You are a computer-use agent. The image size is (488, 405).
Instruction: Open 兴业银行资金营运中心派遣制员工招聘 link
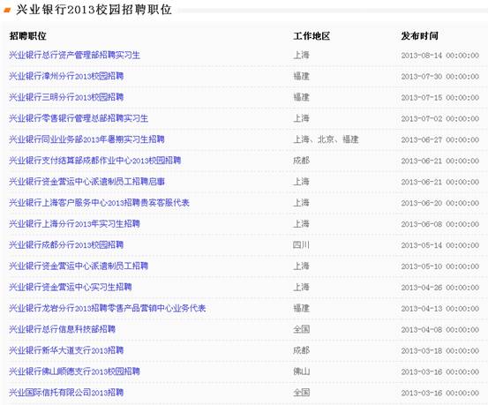(79, 266)
